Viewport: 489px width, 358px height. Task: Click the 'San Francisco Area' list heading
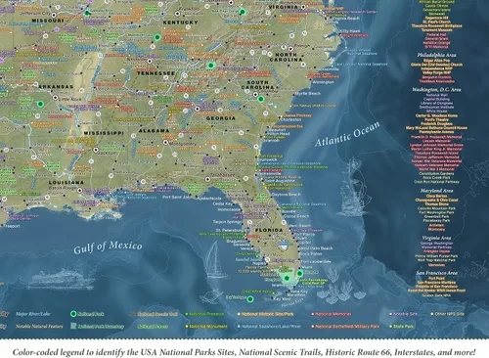[x=436, y=273]
